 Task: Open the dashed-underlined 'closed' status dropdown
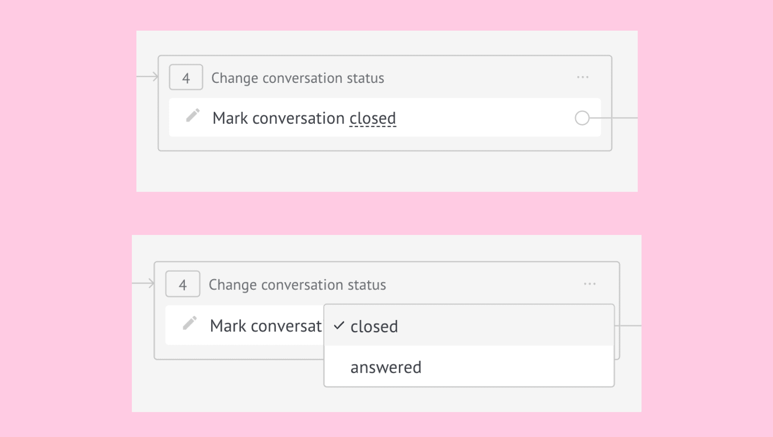pyautogui.click(x=372, y=118)
